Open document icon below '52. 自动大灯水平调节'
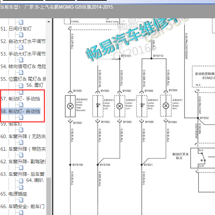The width and height of the screenshot is (215, 215). [21, 47]
